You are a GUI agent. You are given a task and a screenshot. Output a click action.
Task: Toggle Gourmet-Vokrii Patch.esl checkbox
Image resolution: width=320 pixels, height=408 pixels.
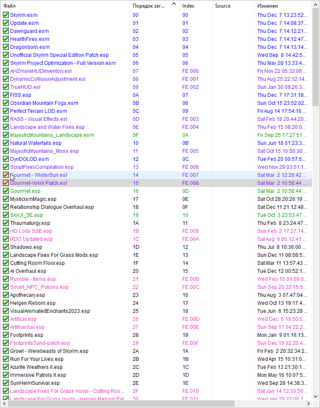6,183
